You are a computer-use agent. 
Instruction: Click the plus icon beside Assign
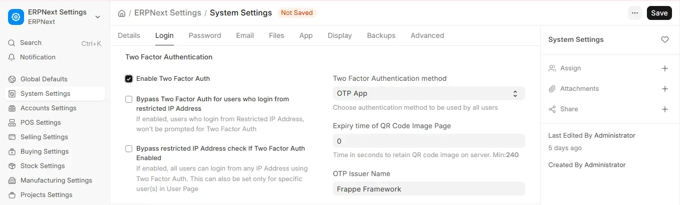coord(665,68)
